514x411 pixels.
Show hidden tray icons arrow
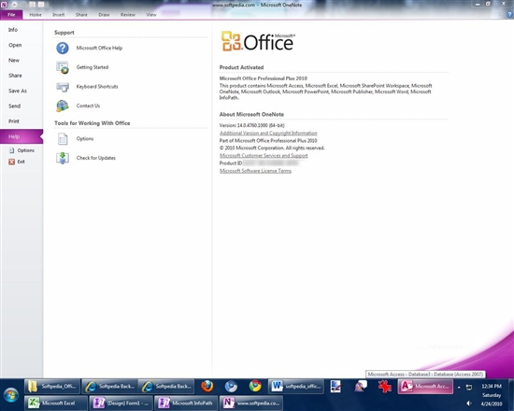click(x=459, y=387)
